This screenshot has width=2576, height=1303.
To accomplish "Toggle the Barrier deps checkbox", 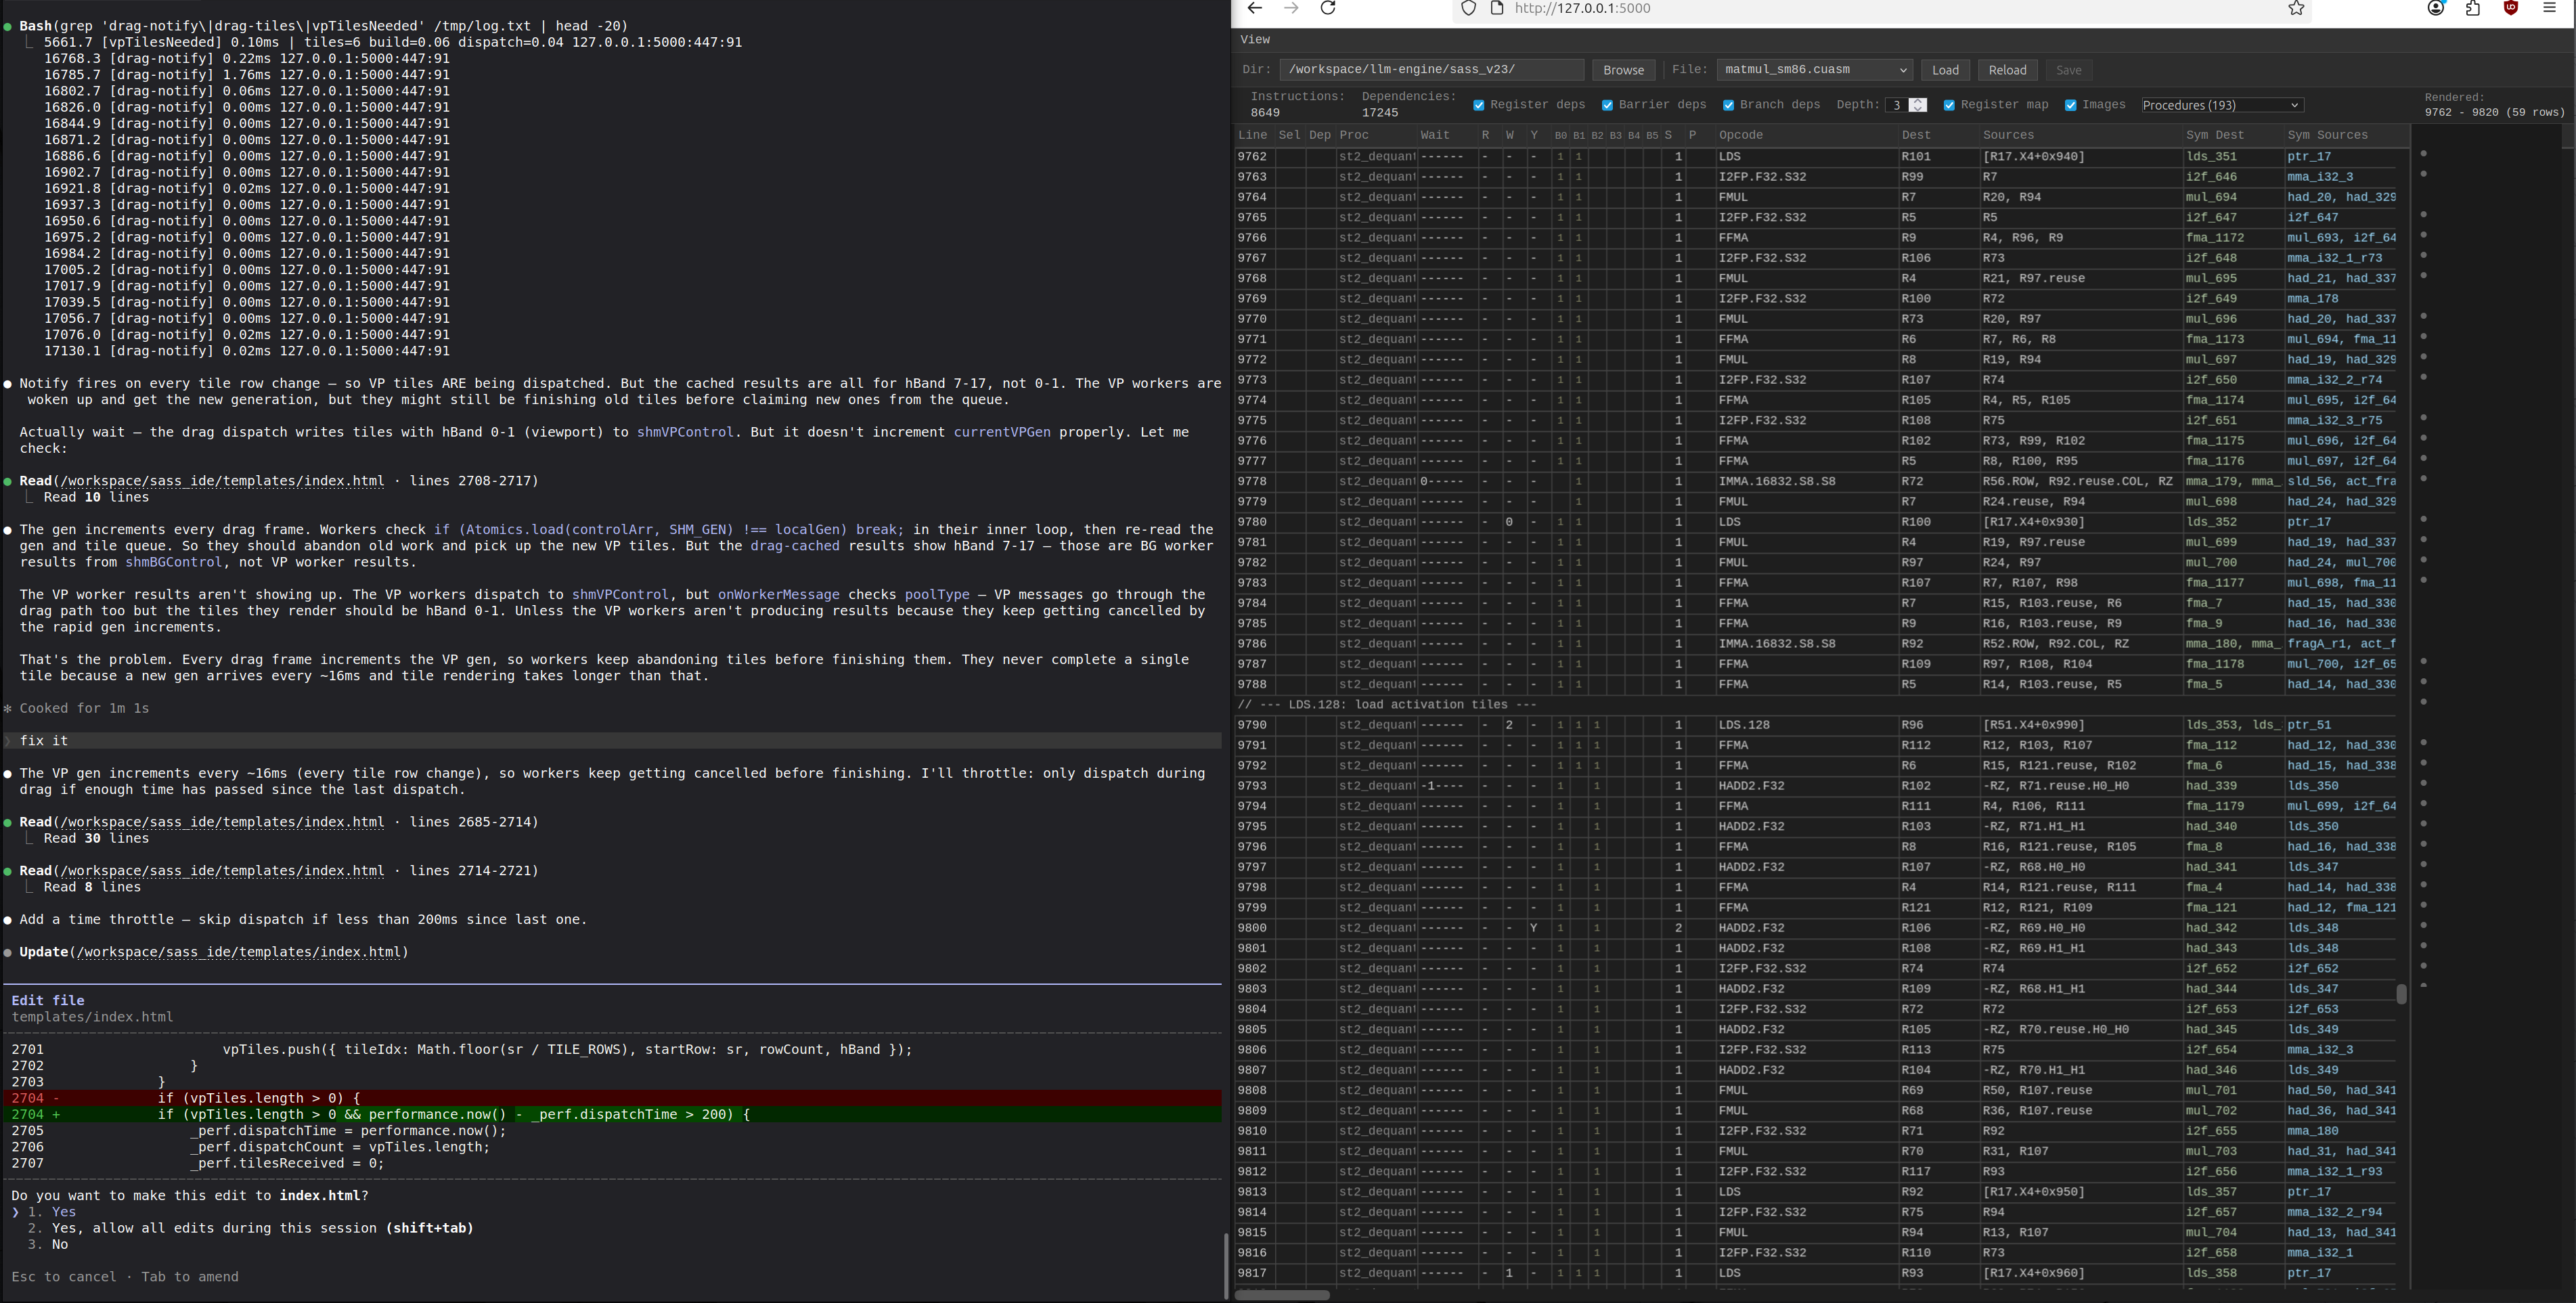I will tap(1607, 106).
